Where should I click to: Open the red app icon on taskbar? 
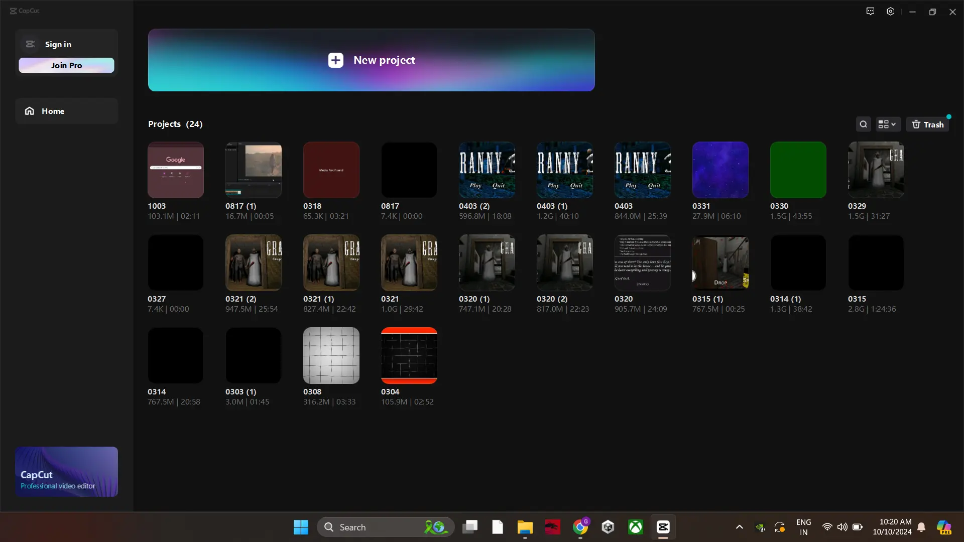coord(552,527)
